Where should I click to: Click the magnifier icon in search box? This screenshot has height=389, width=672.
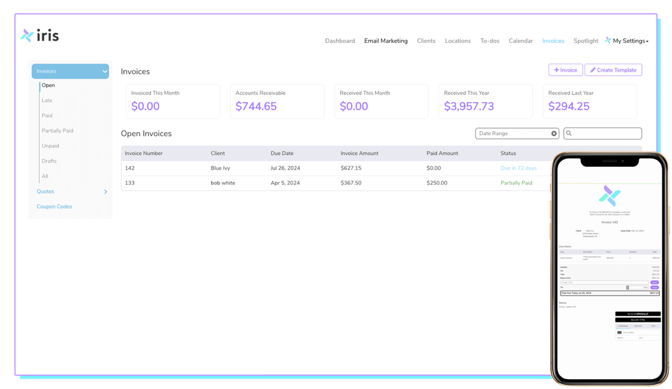[x=569, y=134]
